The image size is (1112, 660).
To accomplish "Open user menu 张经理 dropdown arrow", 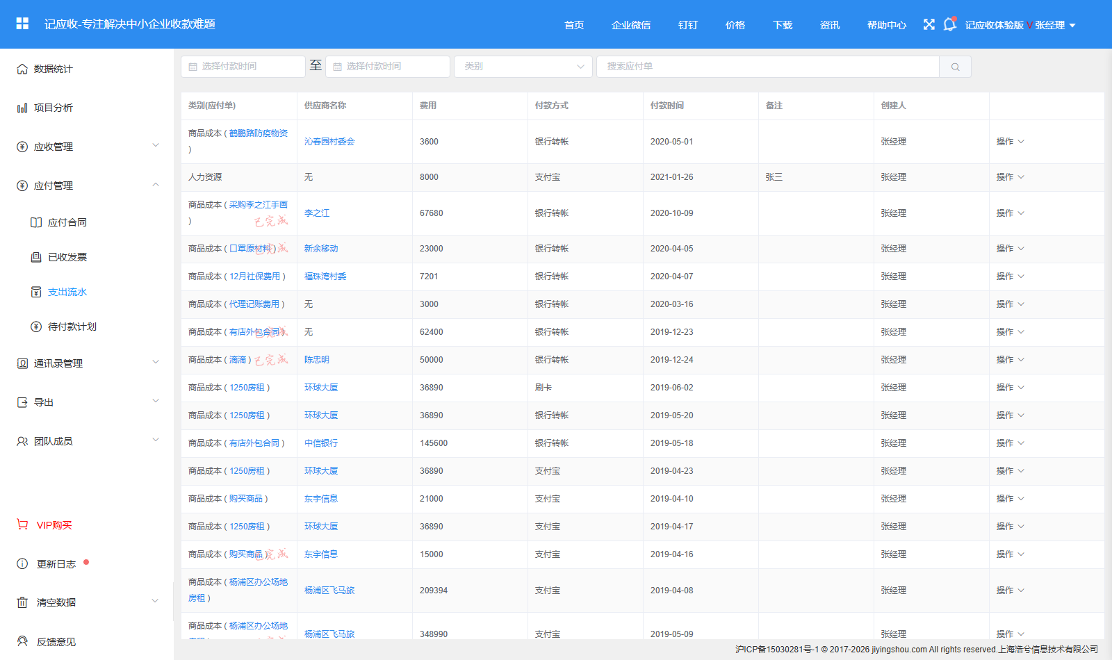I will click(1072, 25).
